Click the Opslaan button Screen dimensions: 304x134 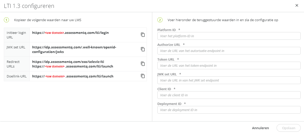(x=288, y=128)
